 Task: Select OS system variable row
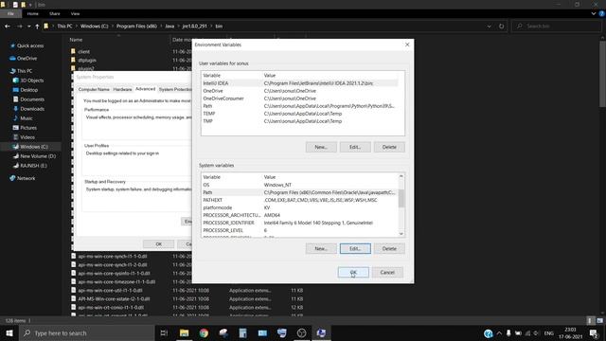tap(300, 185)
